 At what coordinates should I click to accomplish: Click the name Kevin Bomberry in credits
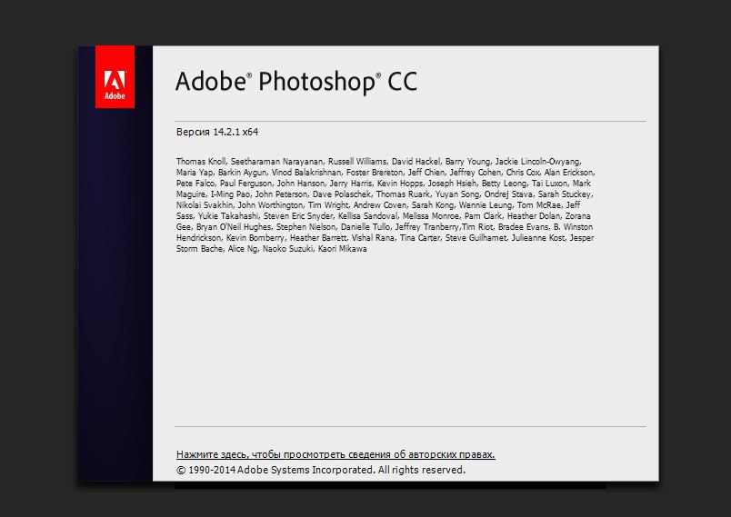pyautogui.click(x=255, y=238)
